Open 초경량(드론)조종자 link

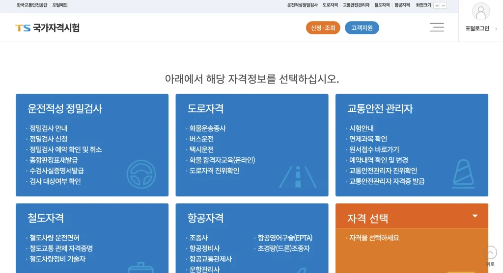tap(283, 248)
